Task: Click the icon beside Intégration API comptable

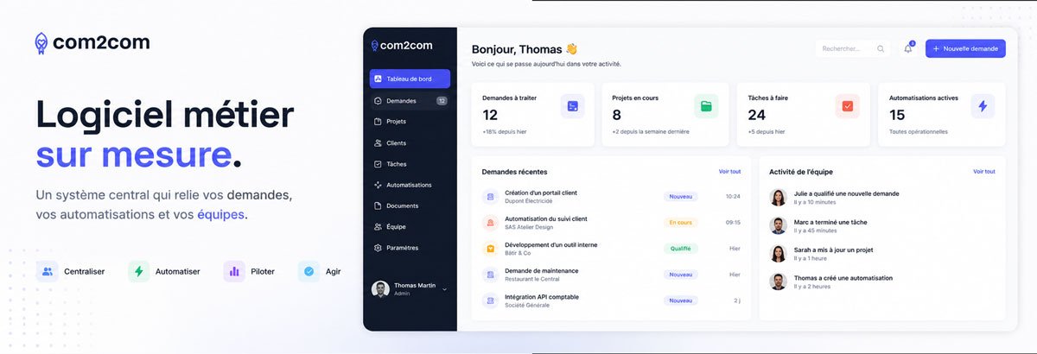Action: [490, 300]
